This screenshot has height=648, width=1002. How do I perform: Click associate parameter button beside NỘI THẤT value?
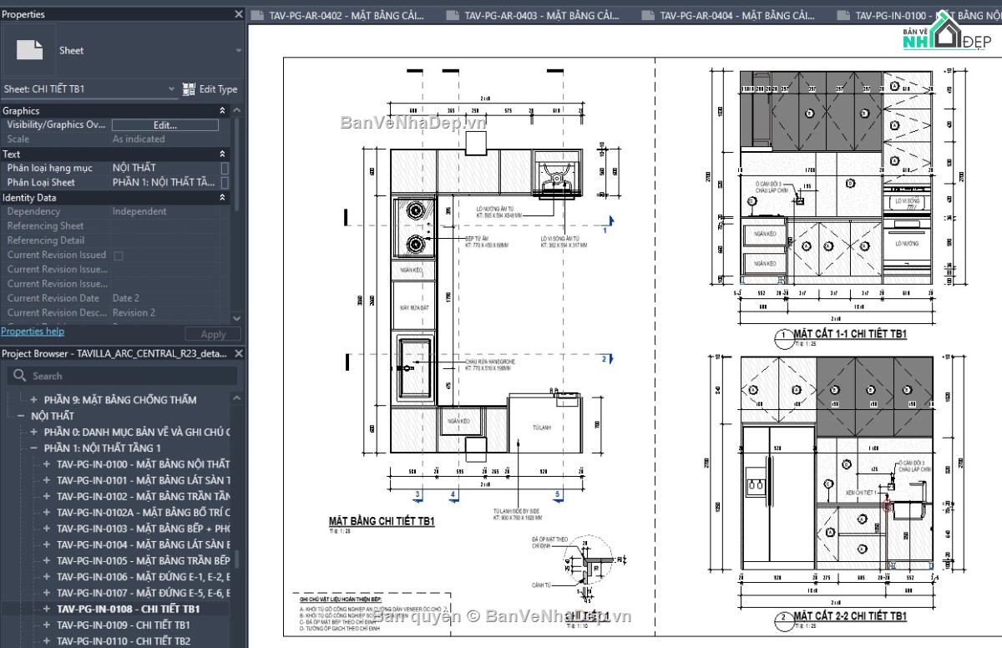[224, 168]
